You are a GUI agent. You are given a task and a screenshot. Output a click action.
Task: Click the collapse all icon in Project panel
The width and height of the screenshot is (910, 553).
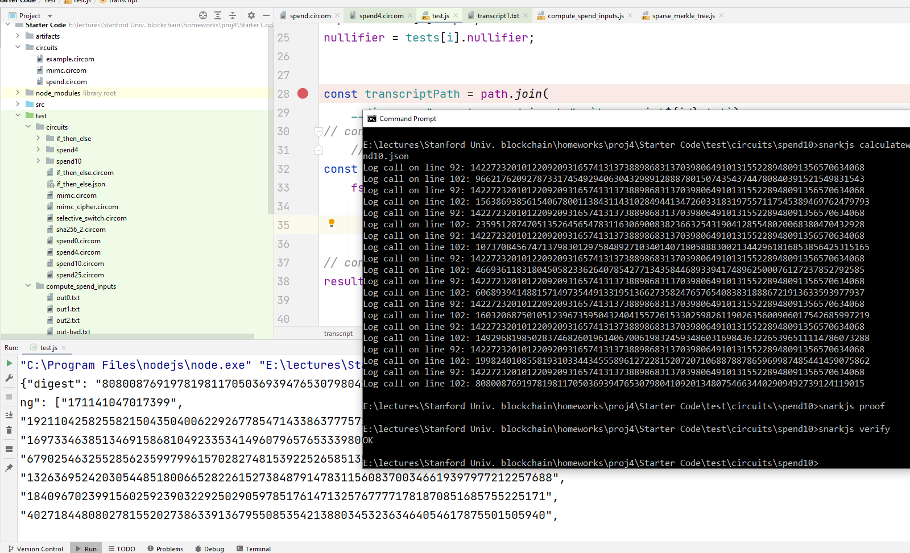pyautogui.click(x=232, y=15)
